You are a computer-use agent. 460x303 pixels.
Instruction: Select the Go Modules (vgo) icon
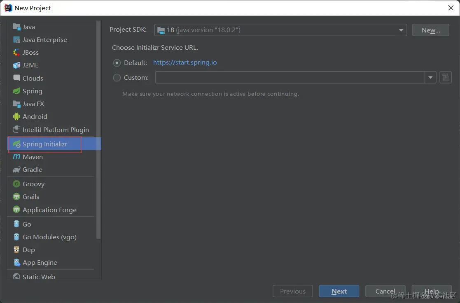coord(16,237)
